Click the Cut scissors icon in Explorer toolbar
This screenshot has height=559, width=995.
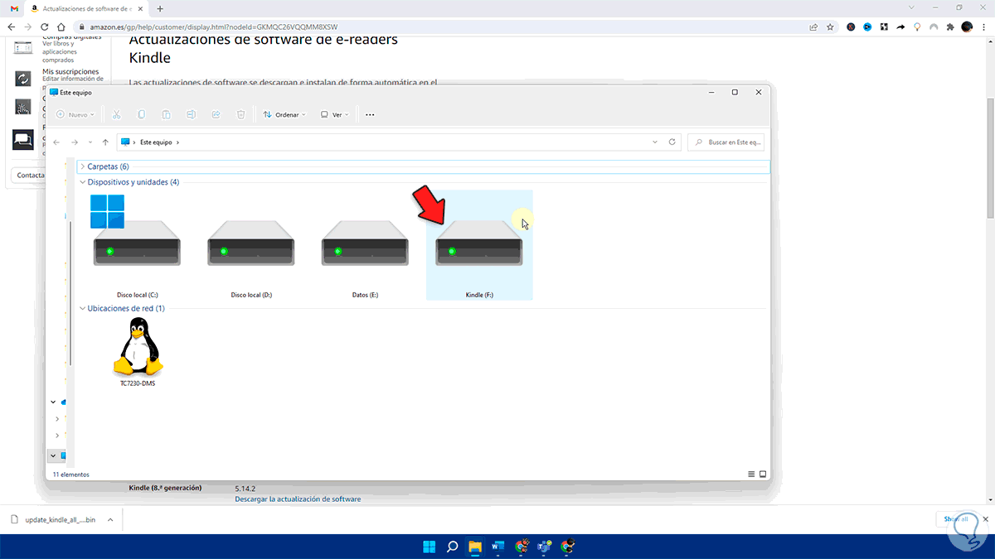pyautogui.click(x=117, y=114)
